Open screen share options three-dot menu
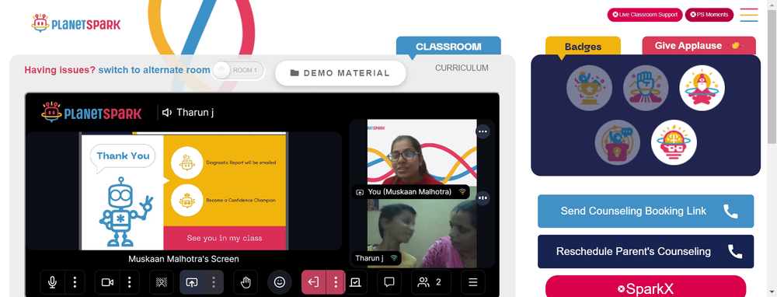Viewport: 777px width, 297px height. point(214,282)
